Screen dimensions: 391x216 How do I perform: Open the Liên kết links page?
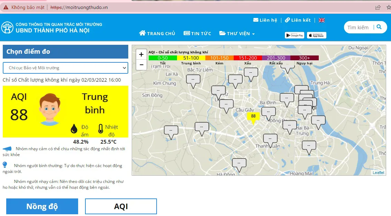tap(298, 20)
